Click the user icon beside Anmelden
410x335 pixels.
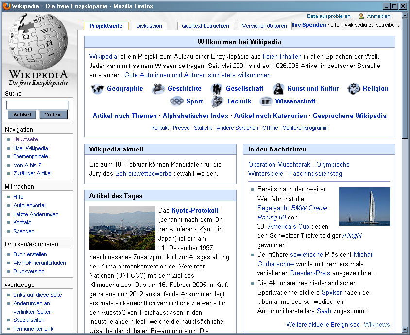(361, 16)
